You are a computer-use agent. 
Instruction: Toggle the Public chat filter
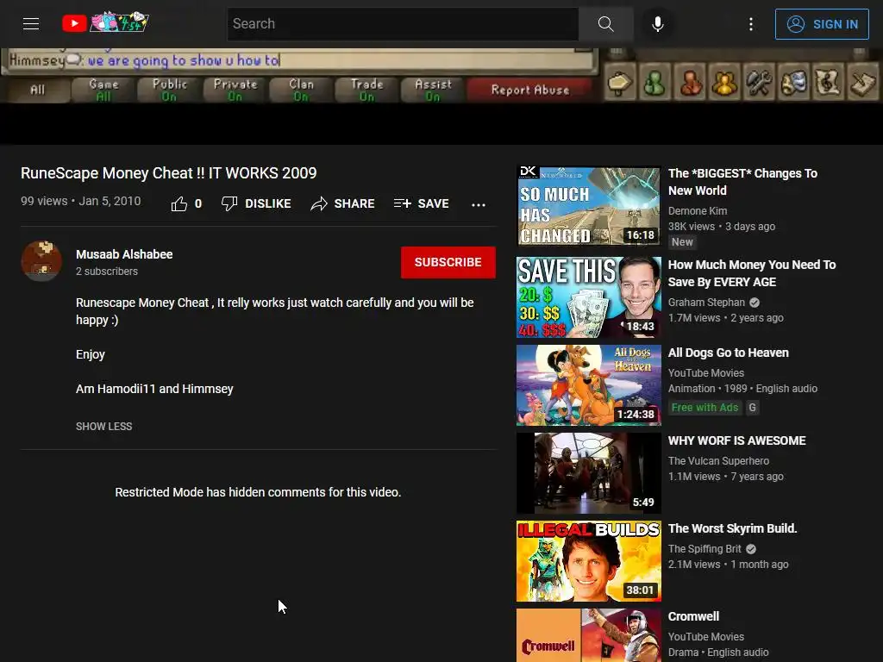[170, 90]
